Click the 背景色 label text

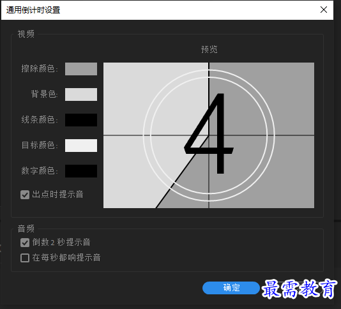tap(44, 94)
